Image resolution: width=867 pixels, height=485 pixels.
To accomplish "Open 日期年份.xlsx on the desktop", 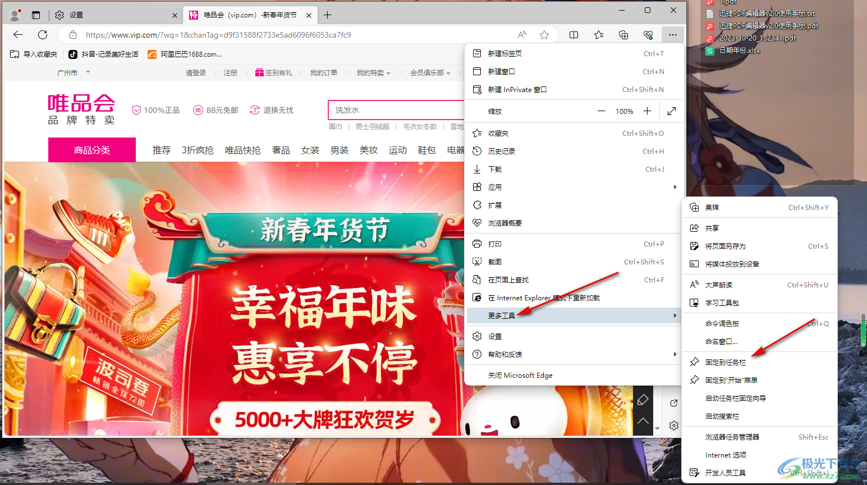I will pyautogui.click(x=733, y=50).
